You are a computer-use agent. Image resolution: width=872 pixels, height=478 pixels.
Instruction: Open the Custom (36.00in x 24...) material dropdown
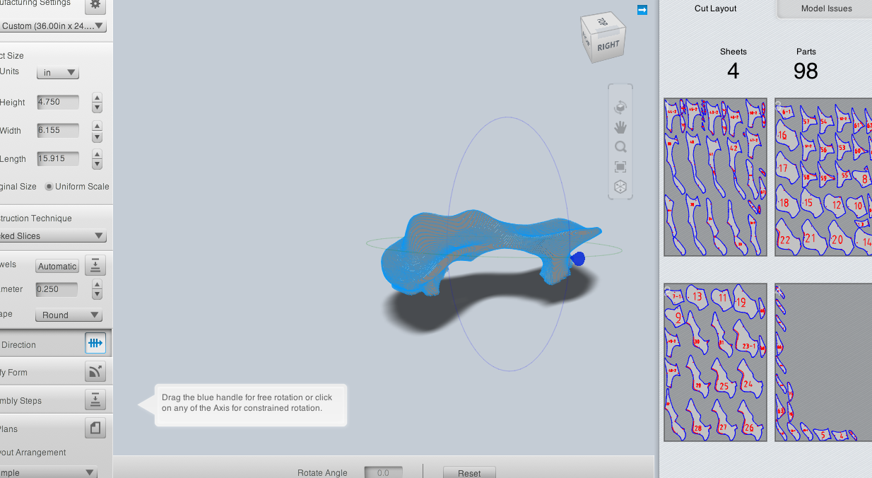coord(53,26)
